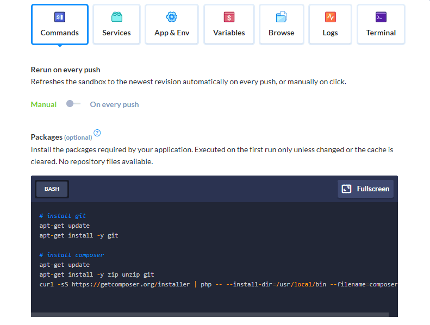Choose the 'On every push' option label
This screenshot has width=430, height=325.
click(114, 104)
